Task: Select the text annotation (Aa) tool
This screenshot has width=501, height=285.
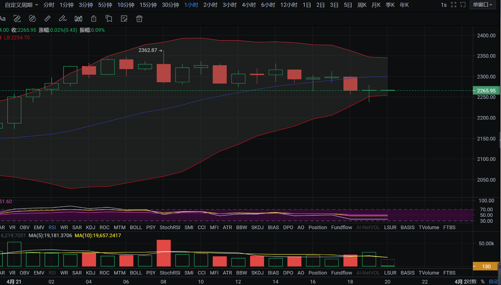Action: pos(3,19)
